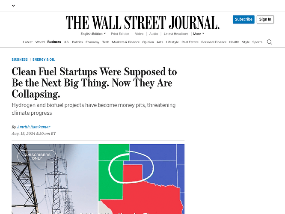Go to the Wall Street Journal logo

142,23
